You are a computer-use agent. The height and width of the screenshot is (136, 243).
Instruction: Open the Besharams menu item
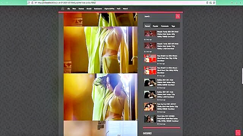point(98,9)
